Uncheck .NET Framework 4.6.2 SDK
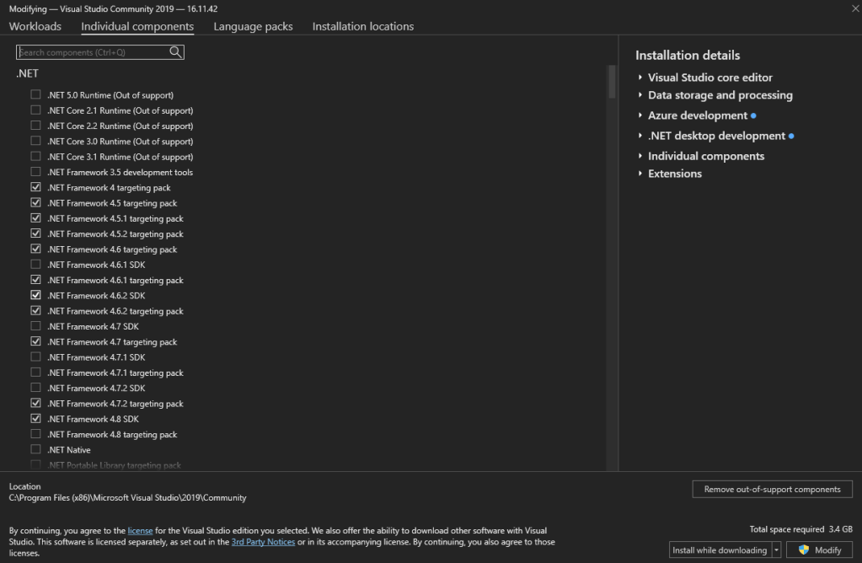The image size is (862, 563). click(35, 296)
